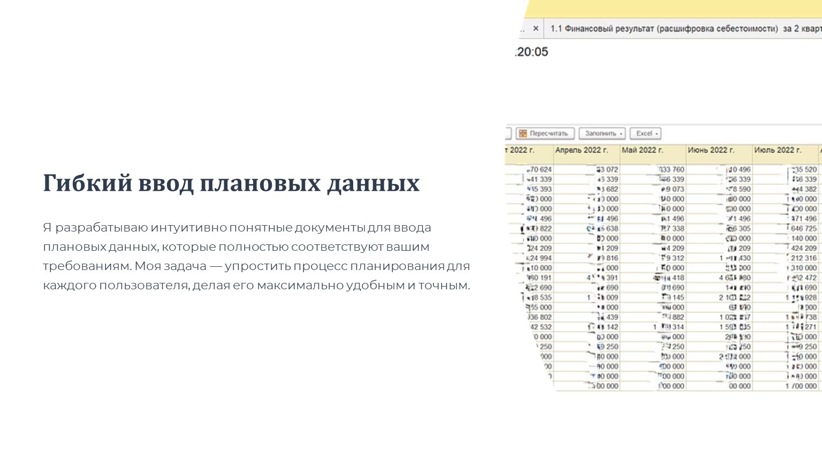This screenshot has width=822, height=462.
Task: Open the Excel dropdown
Action: [x=644, y=133]
